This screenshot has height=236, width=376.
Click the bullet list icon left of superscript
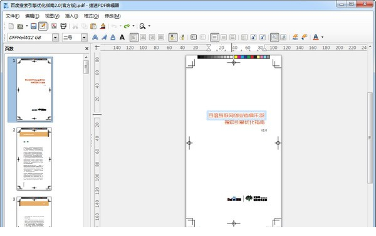pos(244,37)
